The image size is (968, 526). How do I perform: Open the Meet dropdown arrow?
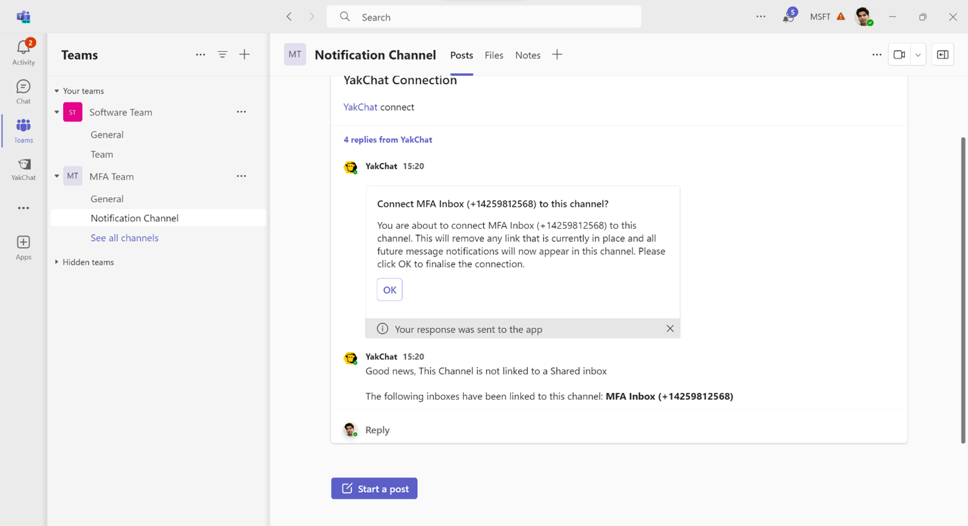coord(918,55)
